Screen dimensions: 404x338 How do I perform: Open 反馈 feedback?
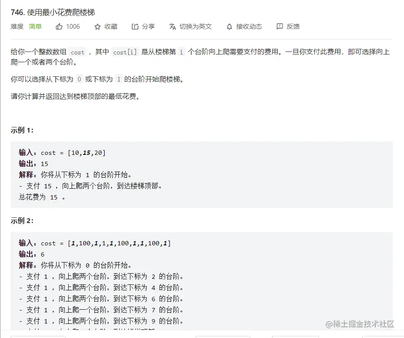tap(293, 27)
